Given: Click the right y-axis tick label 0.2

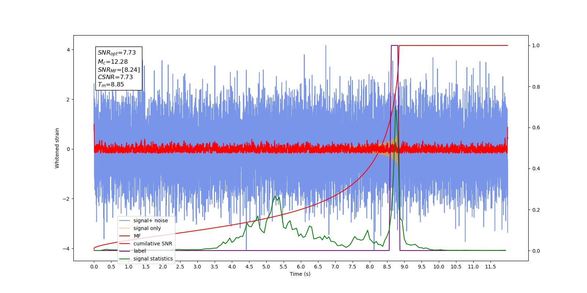Looking at the screenshot, I should coord(536,210).
